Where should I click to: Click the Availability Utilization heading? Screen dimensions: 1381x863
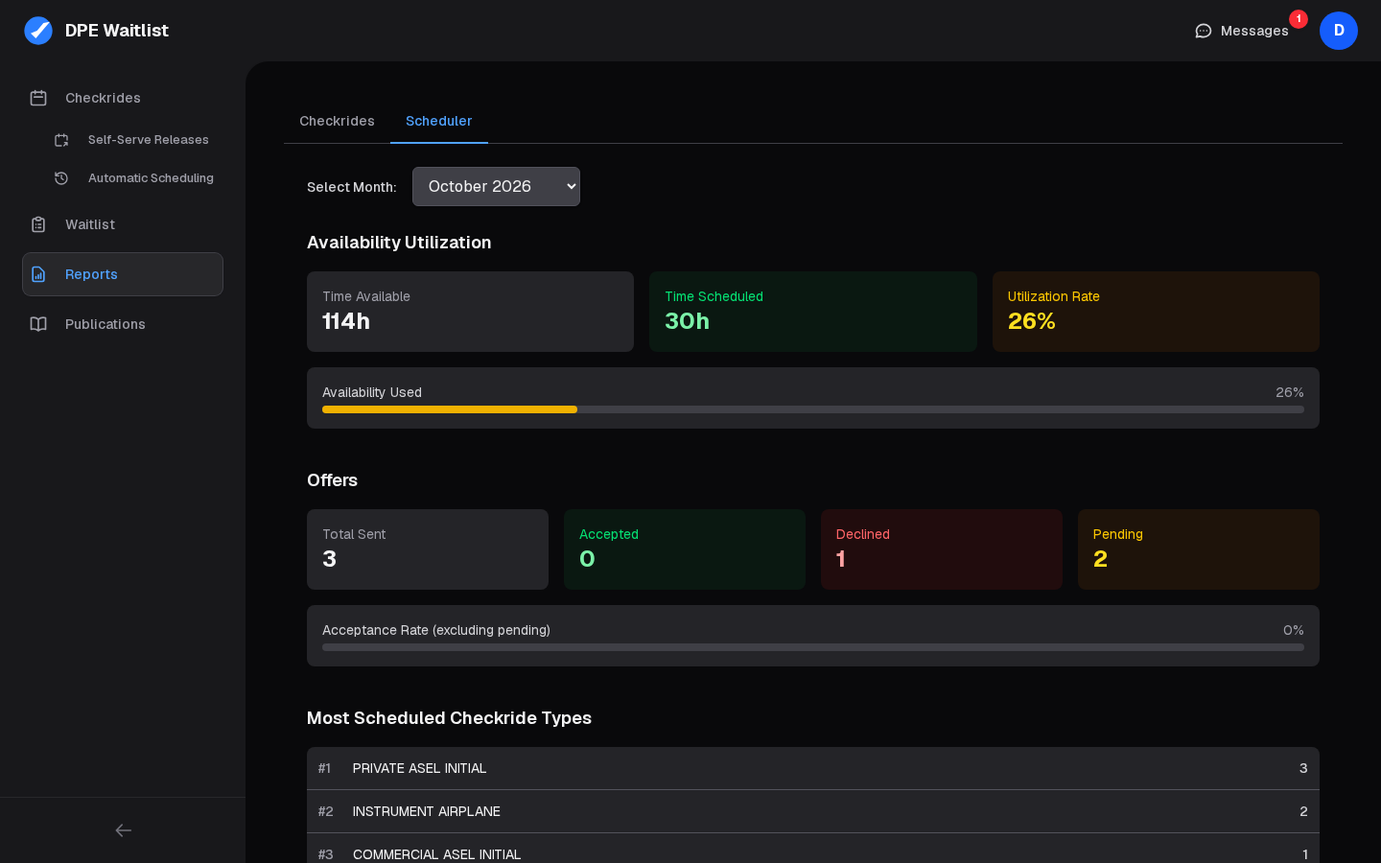(x=399, y=243)
